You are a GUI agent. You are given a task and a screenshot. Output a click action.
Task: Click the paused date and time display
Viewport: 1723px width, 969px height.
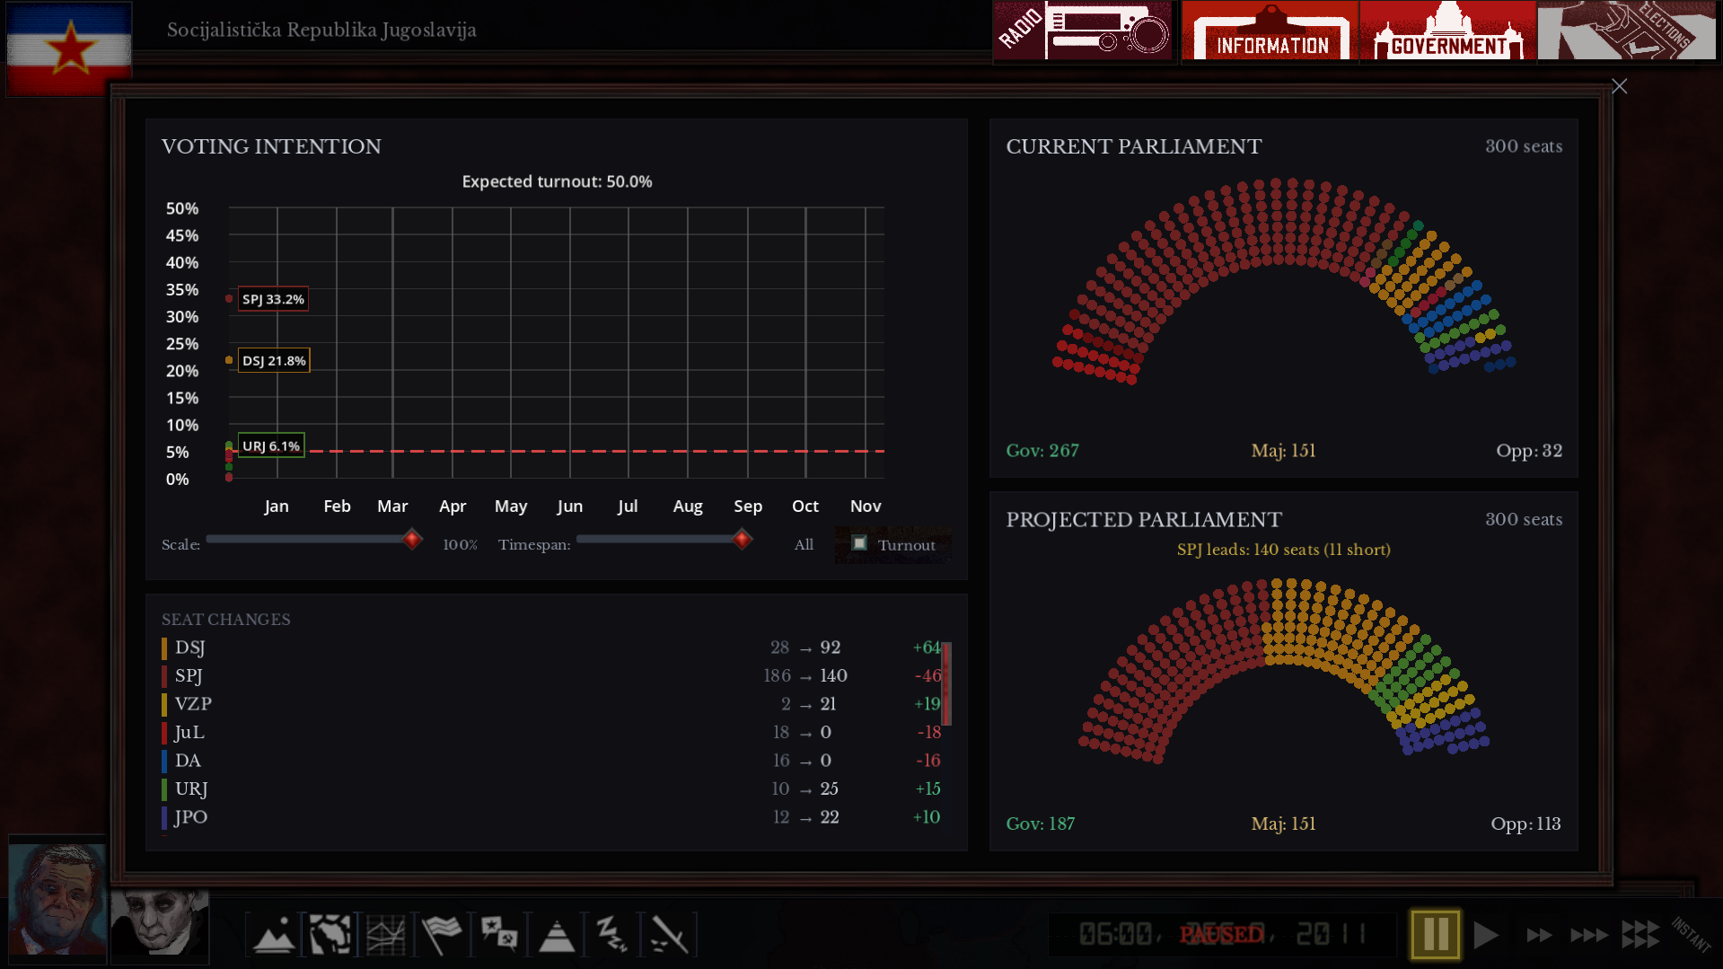click(x=1221, y=935)
